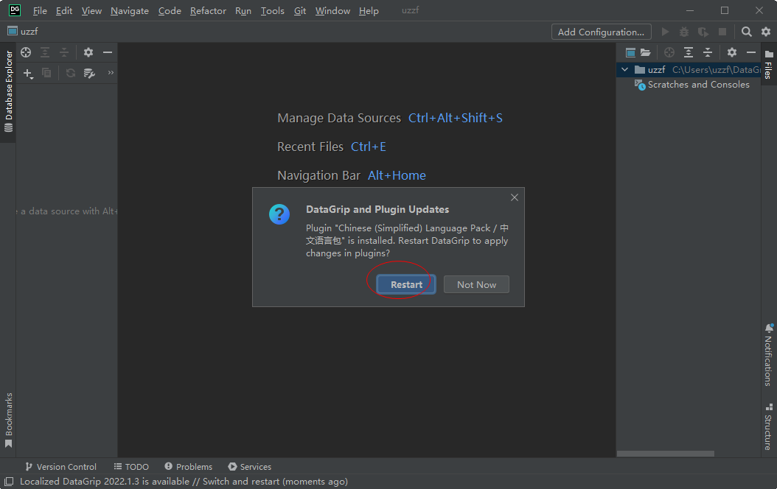Screen dimensions: 777x489
Task: Open the Refactor menu
Action: [208, 10]
